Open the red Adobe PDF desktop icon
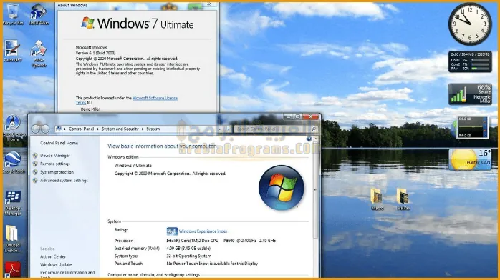The image size is (500, 280). pyautogui.click(x=13, y=269)
